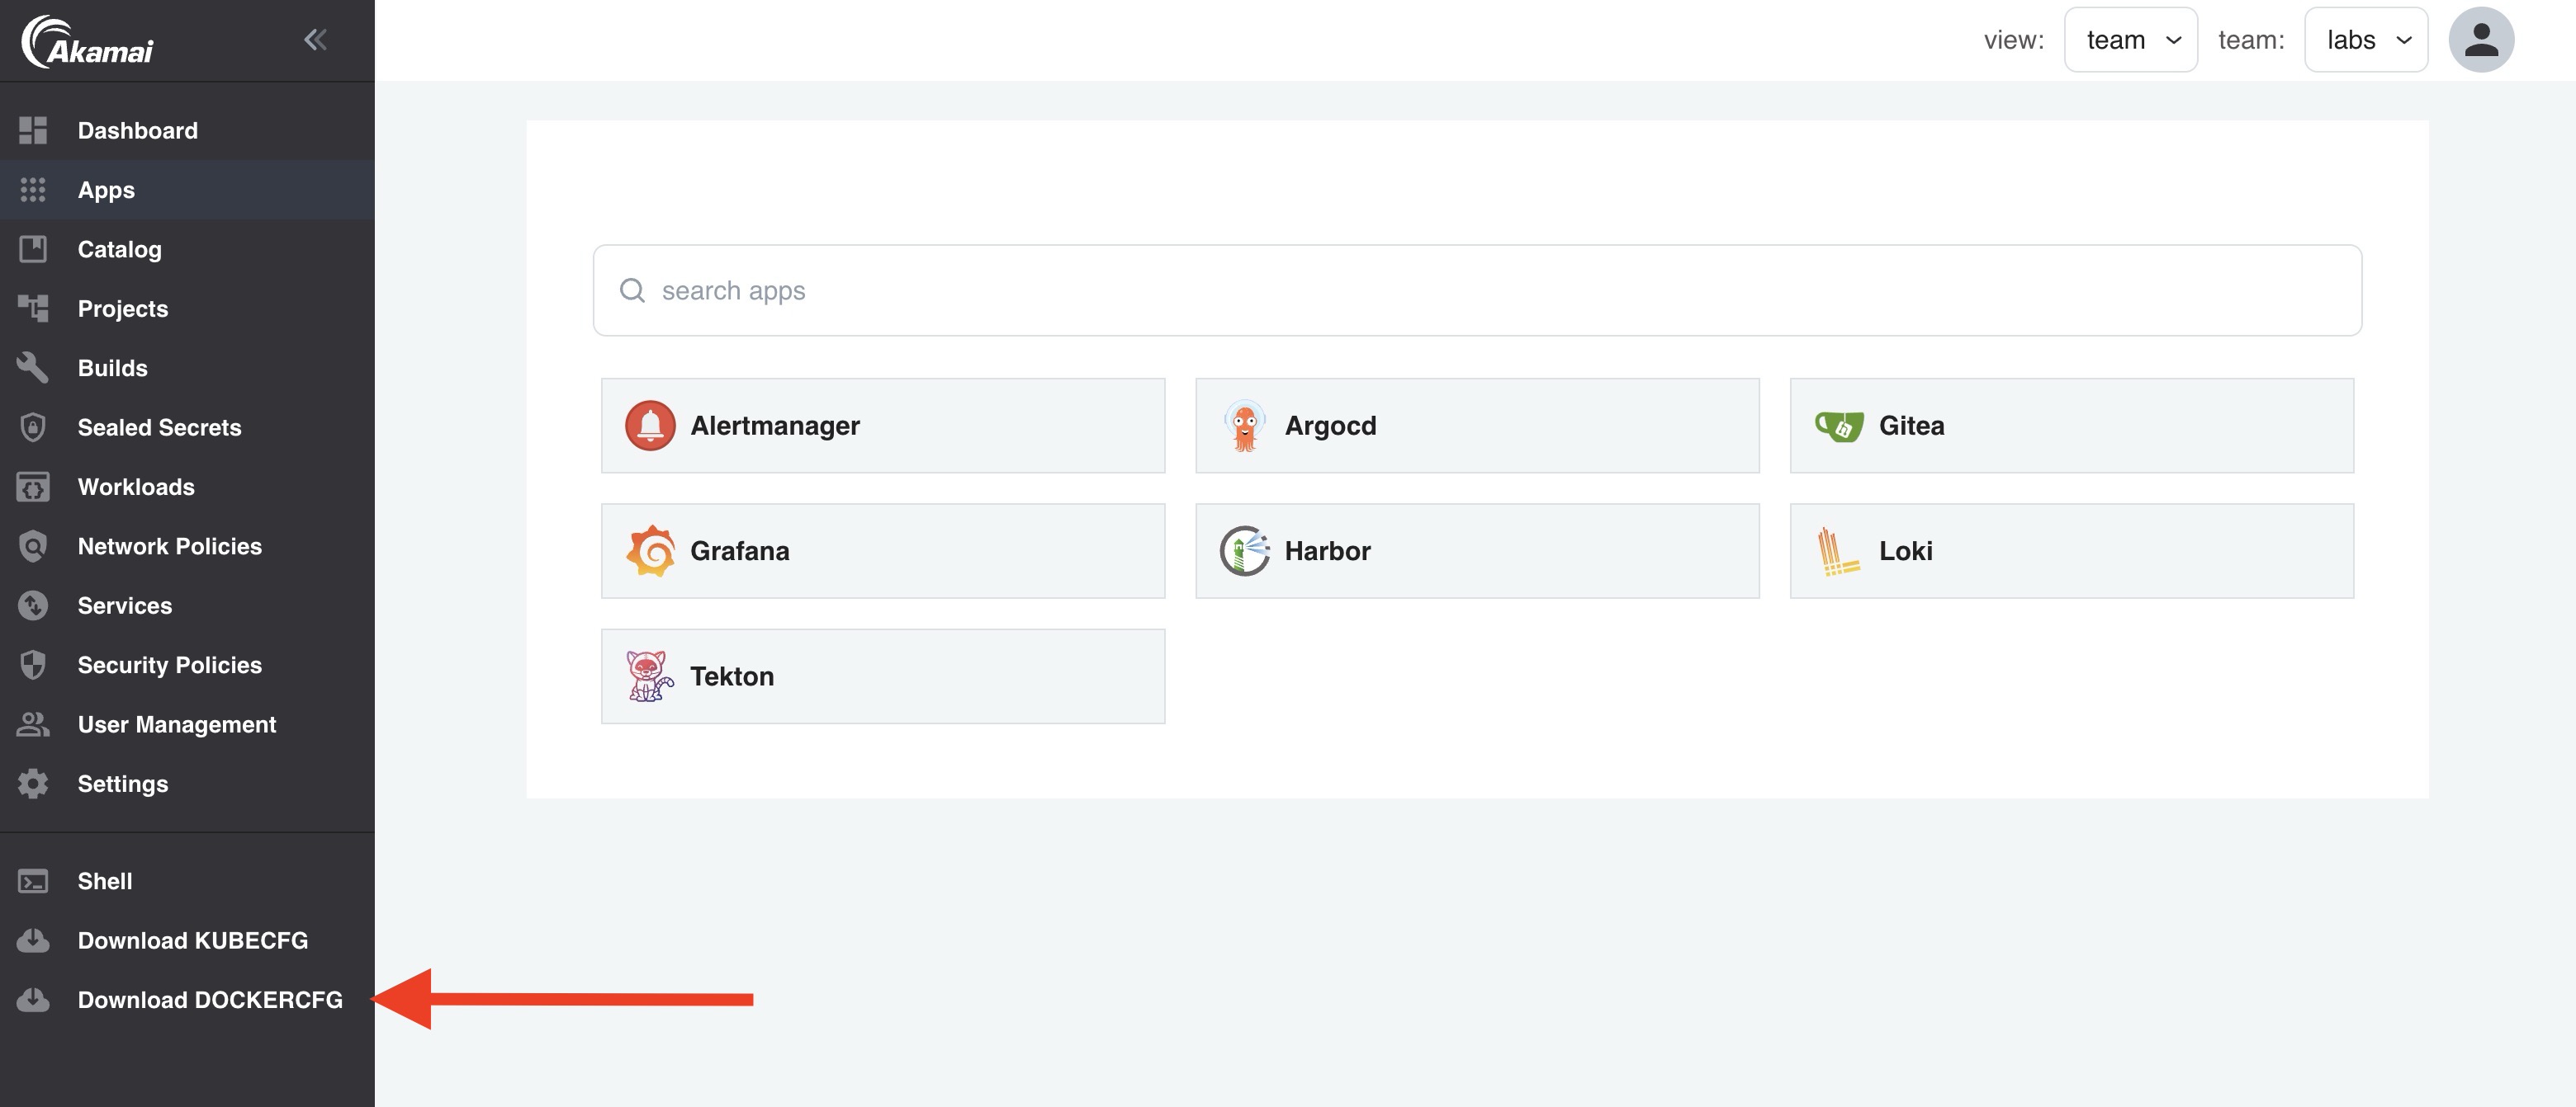This screenshot has width=2576, height=1107.
Task: Go to Dashboard menu item
Action: (187, 130)
